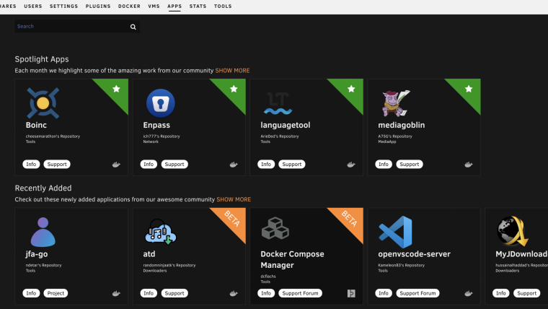This screenshot has width=548, height=309.
Task: Open the Users tab
Action: [33, 6]
